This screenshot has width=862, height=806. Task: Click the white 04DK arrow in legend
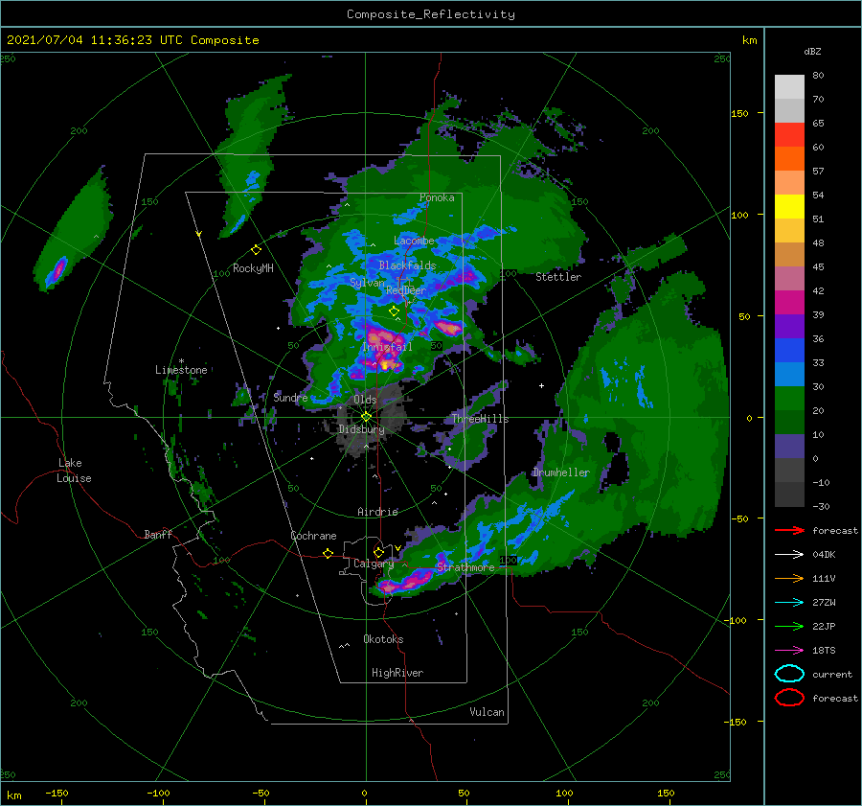pyautogui.click(x=789, y=555)
